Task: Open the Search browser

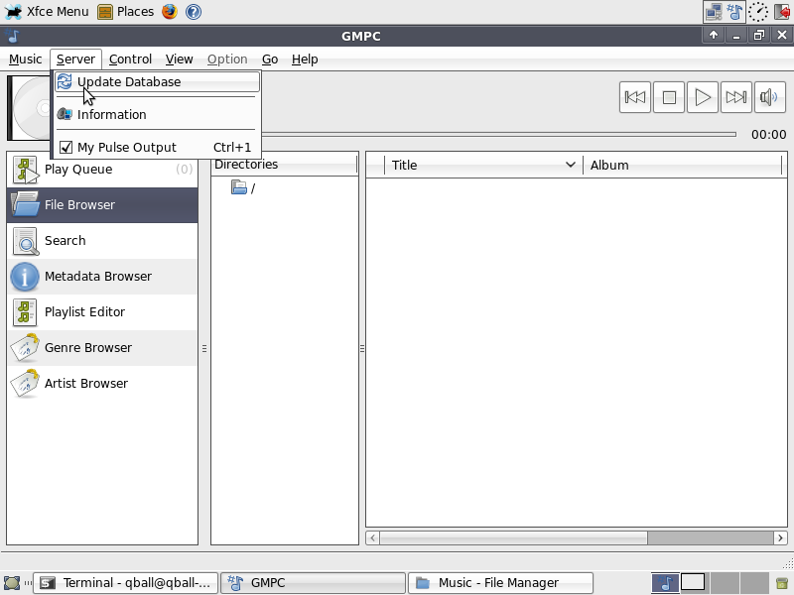Action: coord(102,241)
